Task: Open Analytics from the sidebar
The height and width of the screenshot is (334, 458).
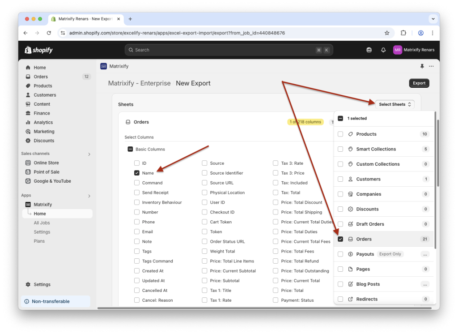Action: click(x=29, y=122)
